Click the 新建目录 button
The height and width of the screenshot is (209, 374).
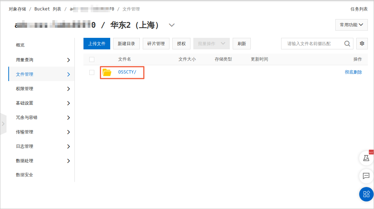coord(126,44)
